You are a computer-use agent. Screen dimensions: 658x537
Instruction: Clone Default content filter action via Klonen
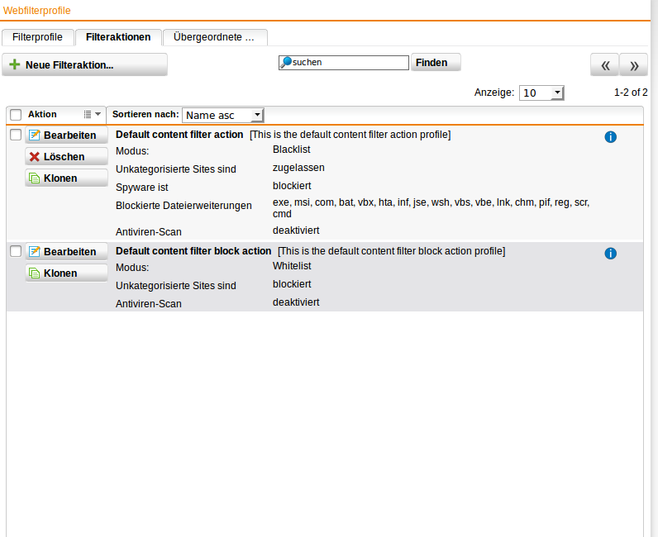tap(66, 178)
